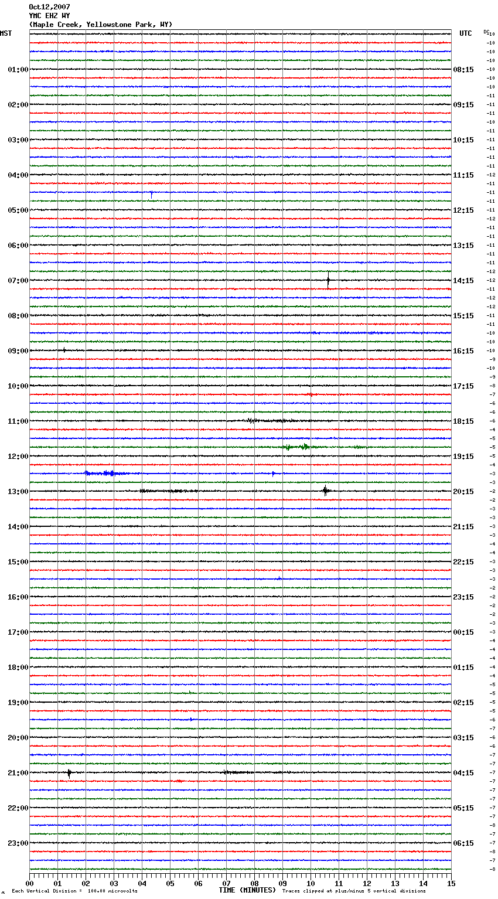498x899 pixels.
Task: Click the date text 'Oct12,2007'
Action: tap(49, 7)
